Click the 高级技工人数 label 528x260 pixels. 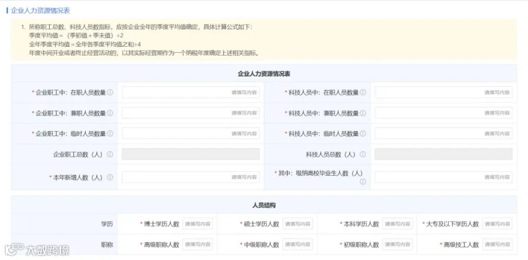(x=461, y=245)
